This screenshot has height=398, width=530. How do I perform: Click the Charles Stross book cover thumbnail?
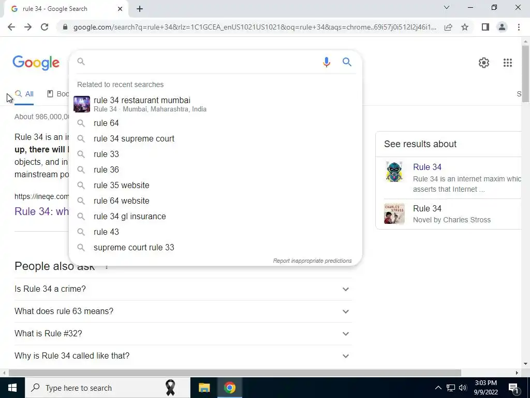click(x=394, y=214)
